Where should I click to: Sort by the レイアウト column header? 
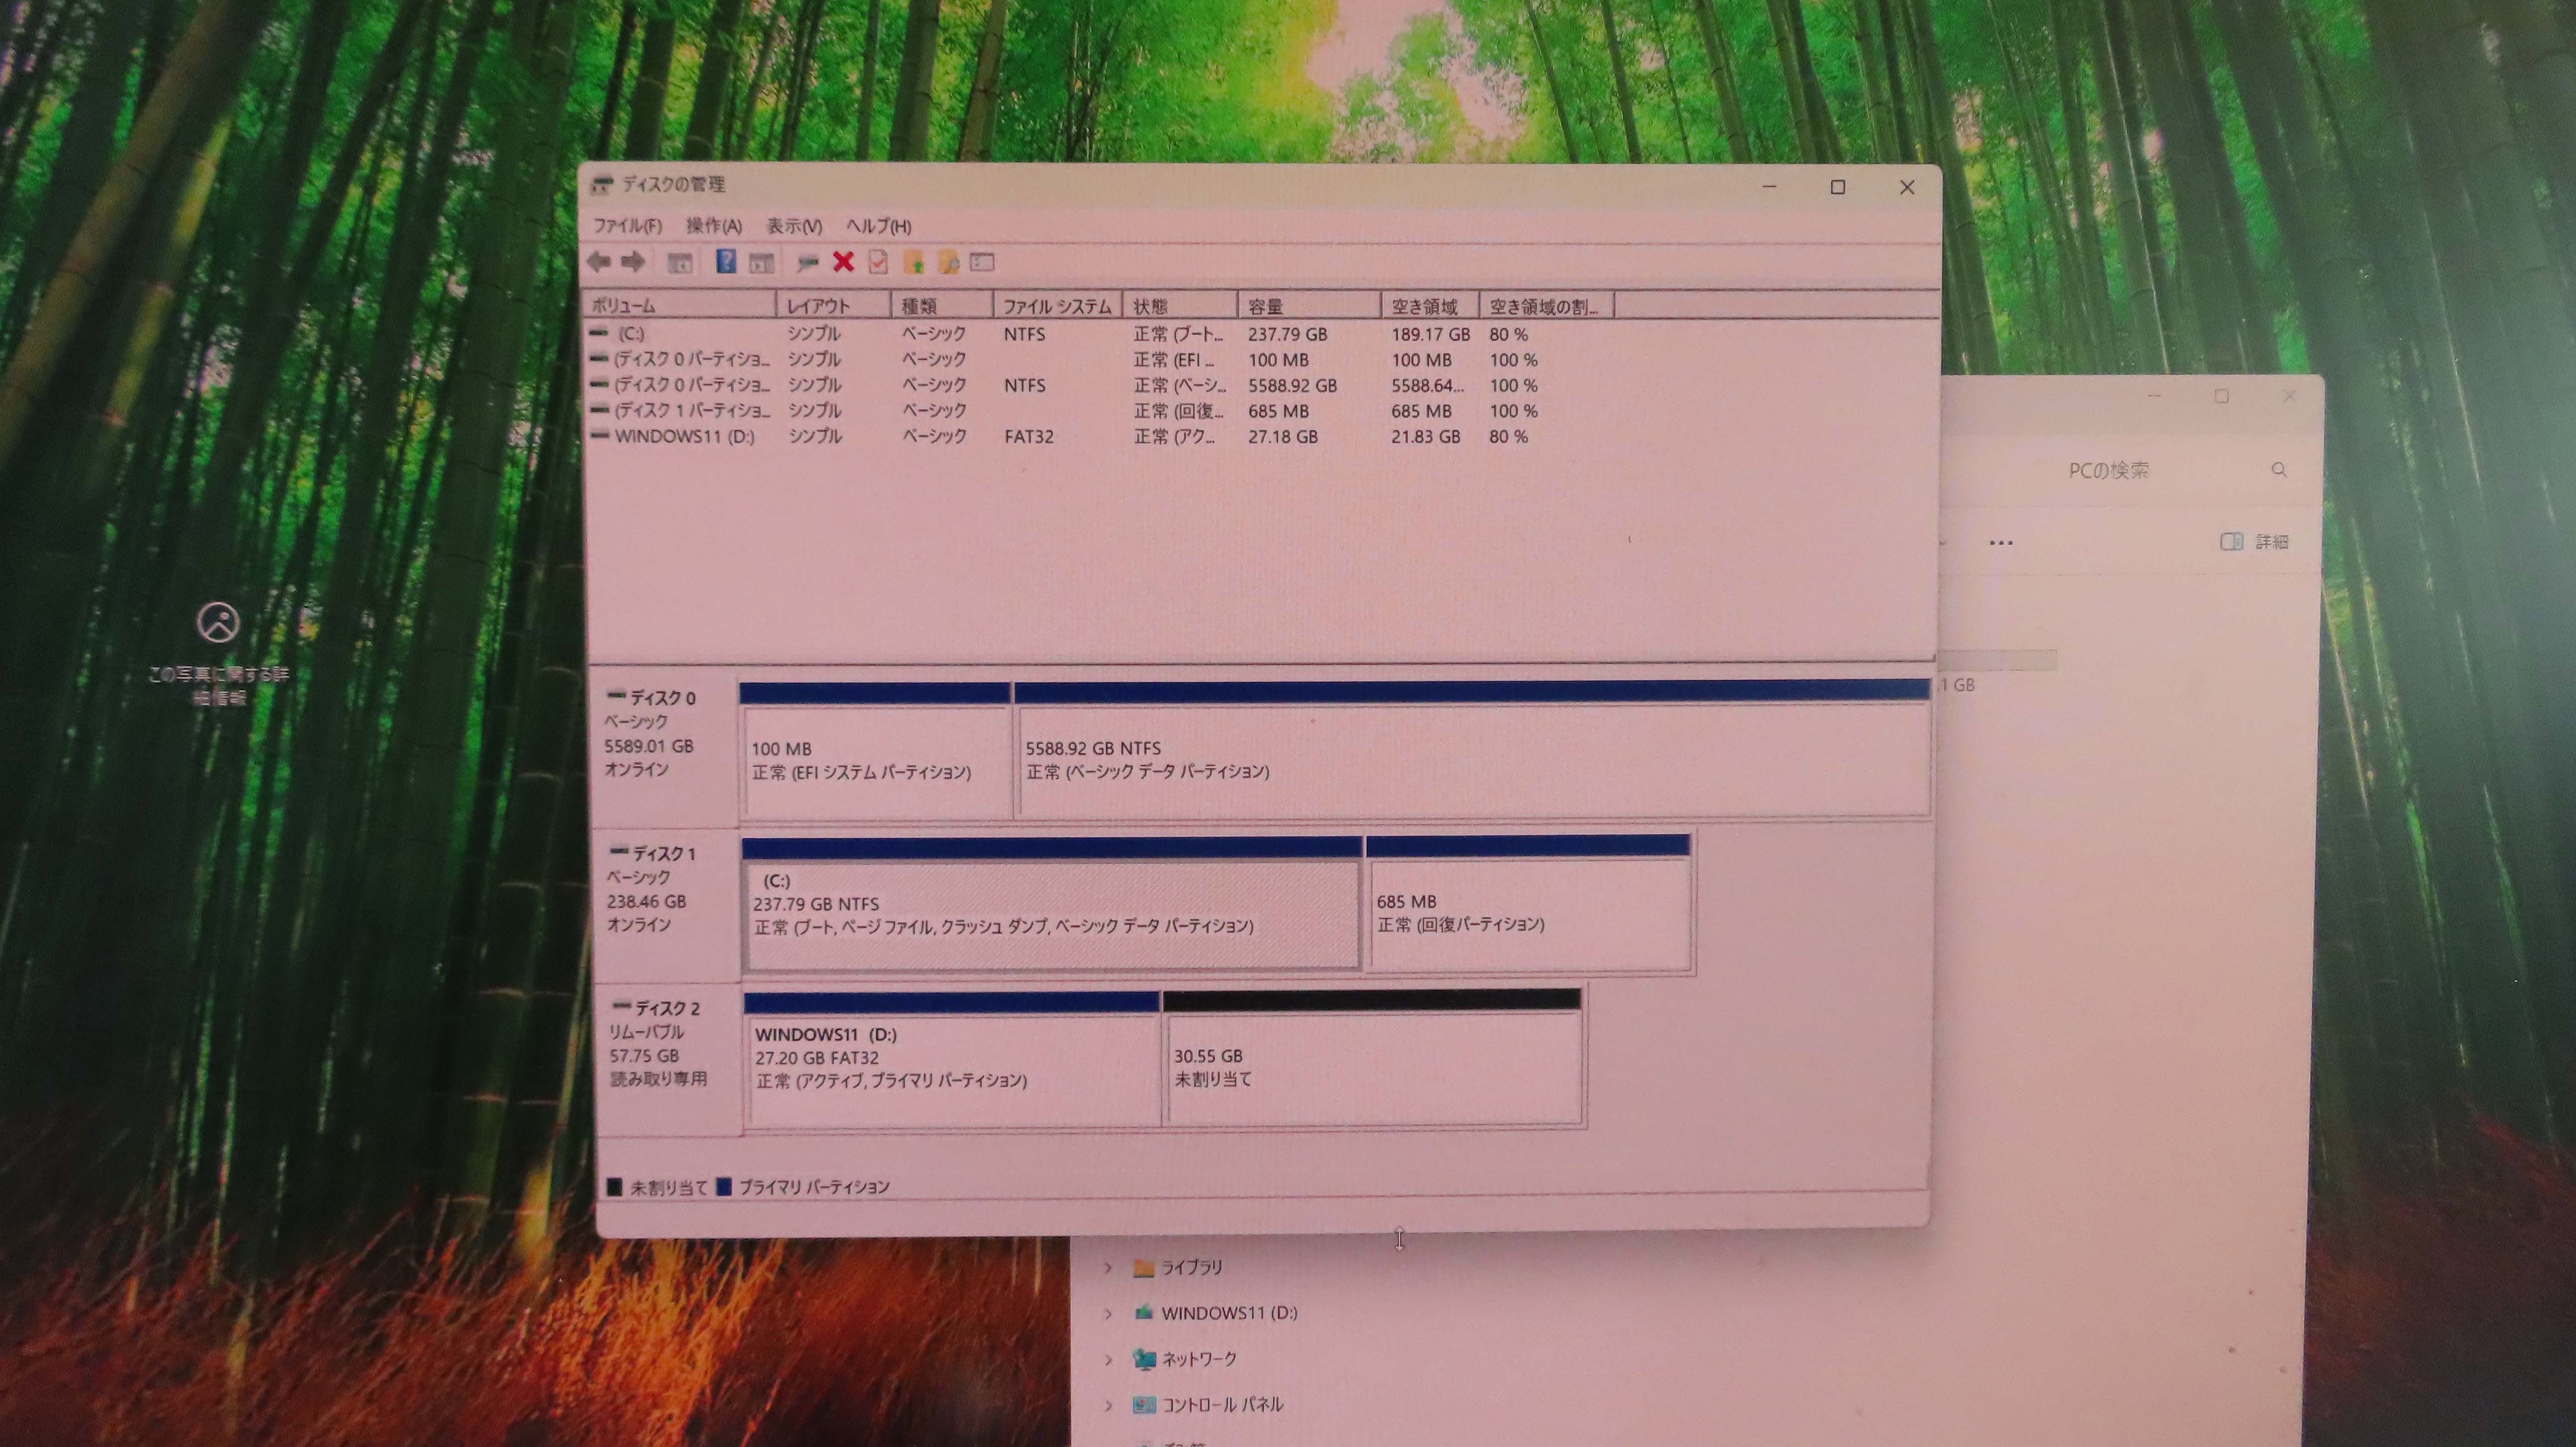[833, 306]
